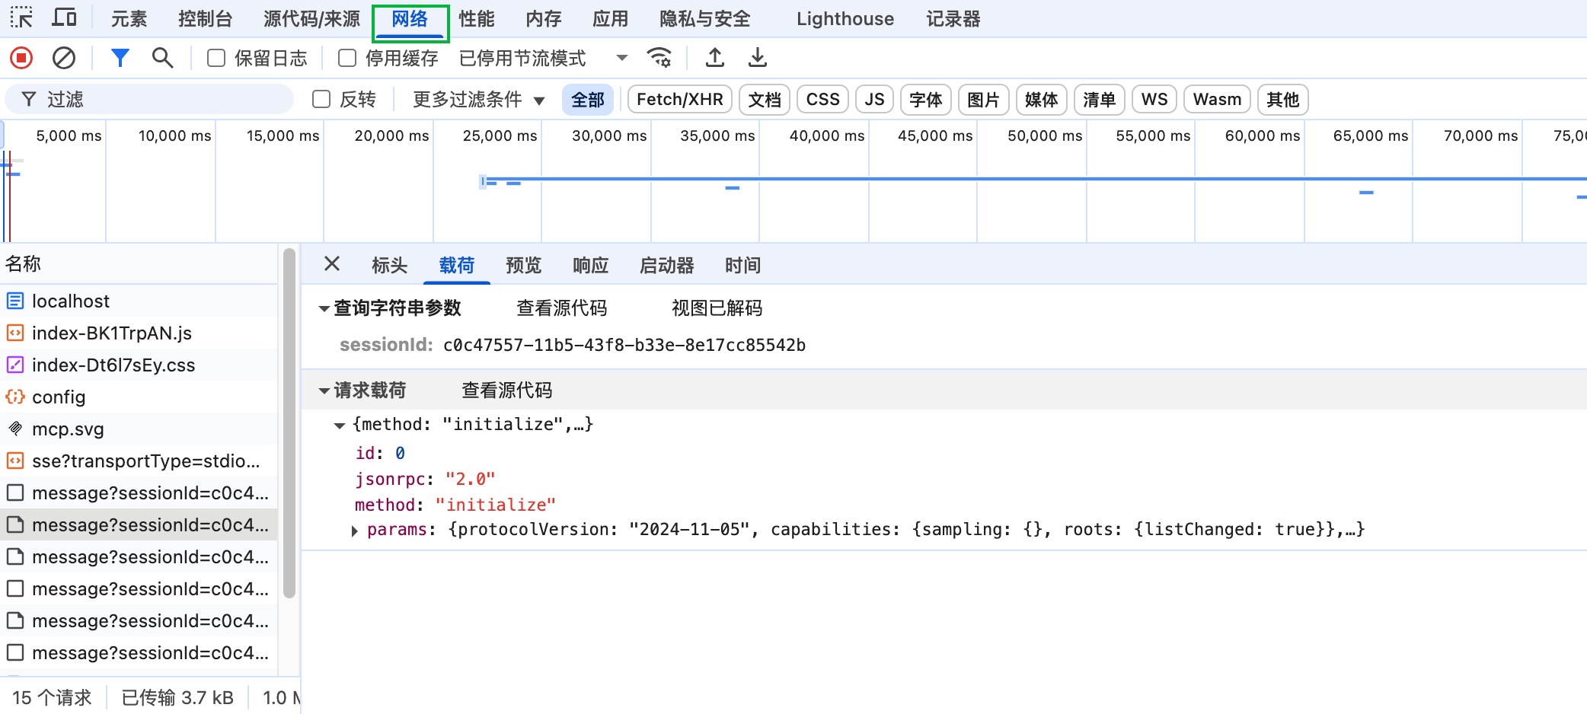
Task: Switch to the 控制台 tab
Action: (206, 18)
